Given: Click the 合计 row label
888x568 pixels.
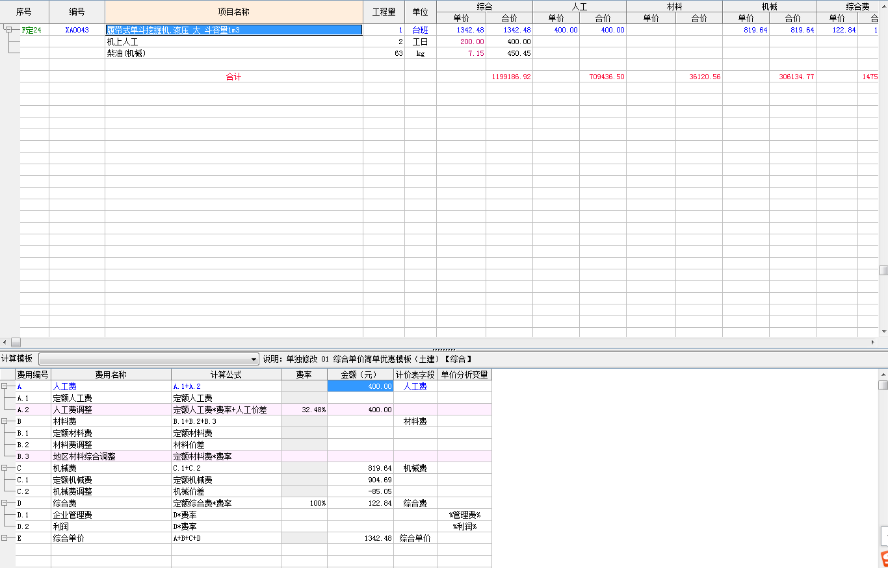Looking at the screenshot, I should pyautogui.click(x=233, y=77).
